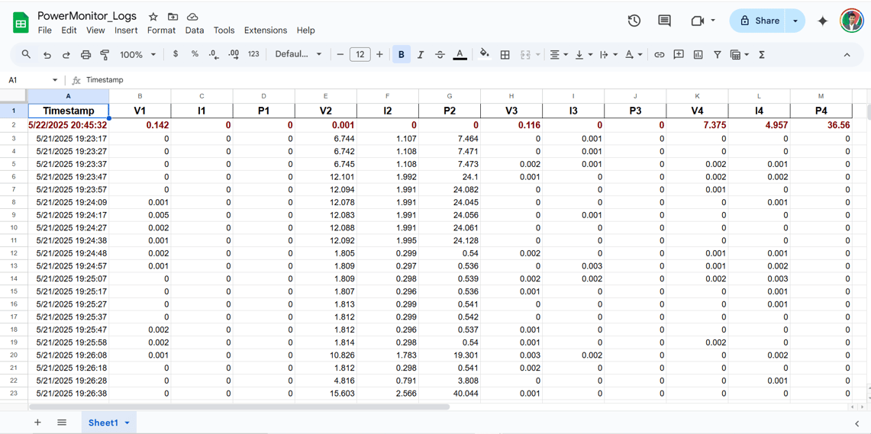Open the text color picker
The image size is (871, 434).
click(460, 54)
